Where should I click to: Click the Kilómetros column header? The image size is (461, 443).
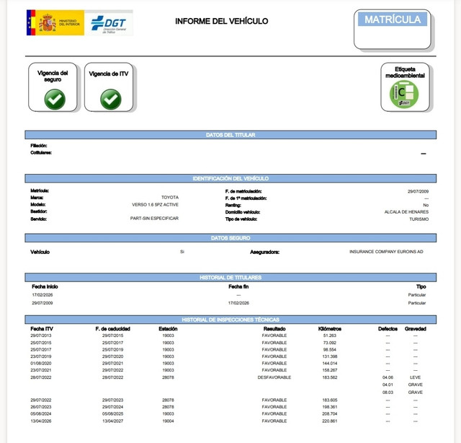pos(330,329)
